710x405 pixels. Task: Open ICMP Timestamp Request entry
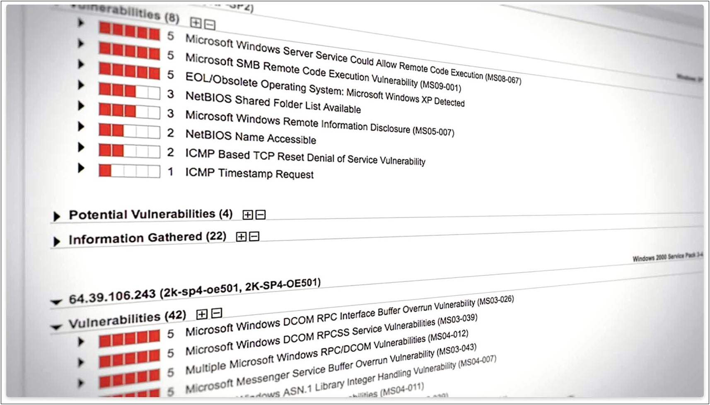(x=249, y=173)
